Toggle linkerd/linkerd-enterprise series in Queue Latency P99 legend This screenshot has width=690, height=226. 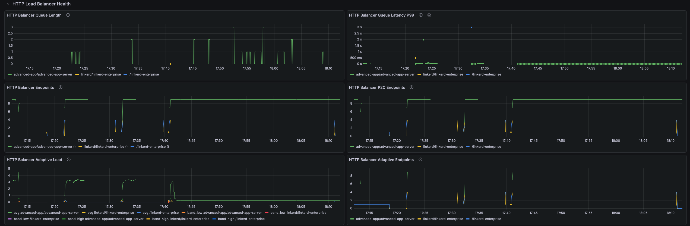click(443, 74)
